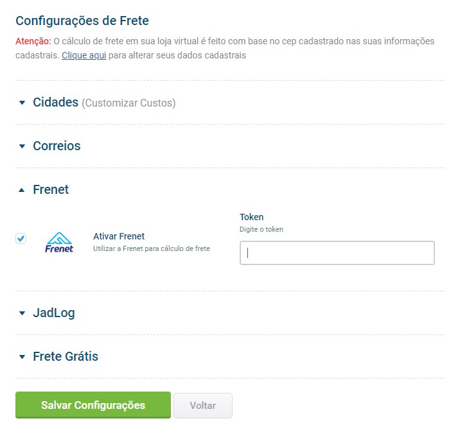The image size is (469, 441).
Task: Focus the Token input field
Action: click(x=337, y=253)
